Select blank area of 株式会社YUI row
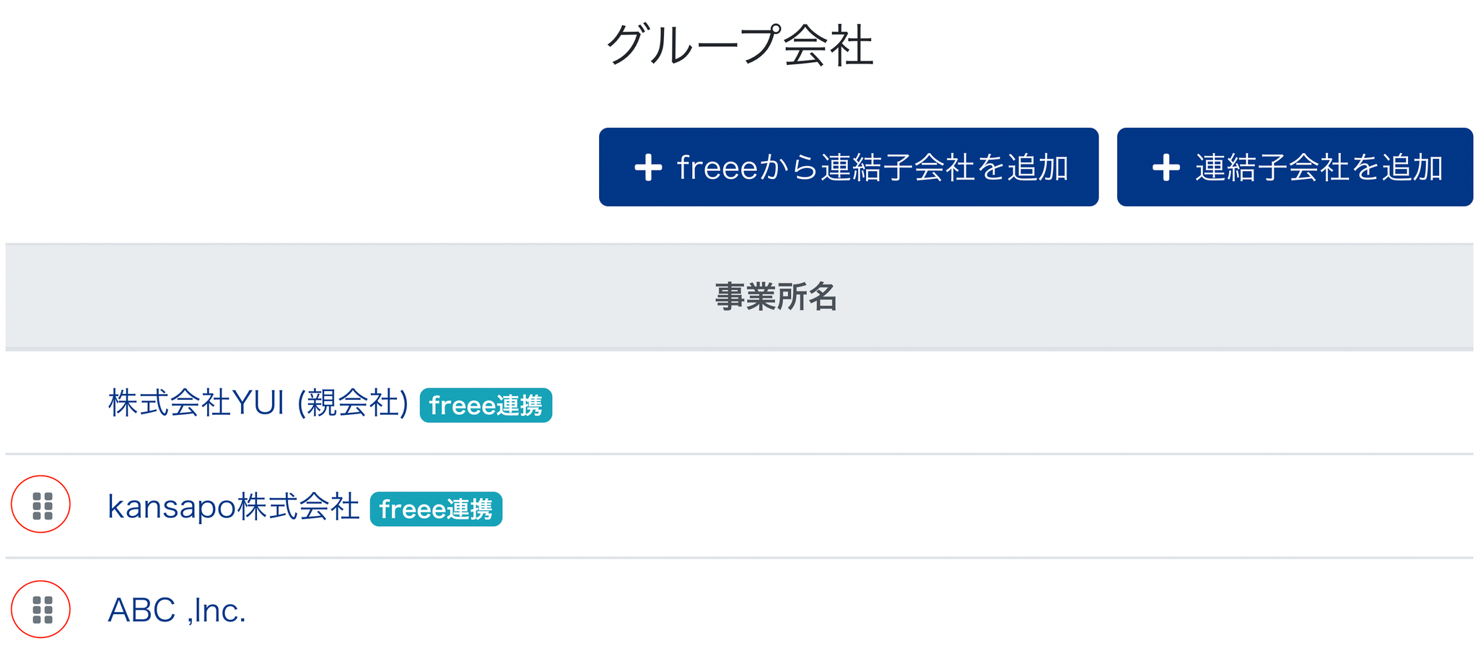This screenshot has width=1478, height=656. tap(938, 403)
